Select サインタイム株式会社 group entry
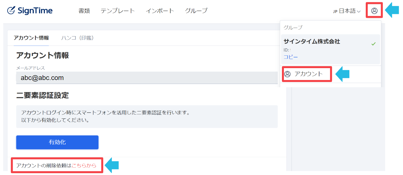The image size is (403, 175). 330,49
